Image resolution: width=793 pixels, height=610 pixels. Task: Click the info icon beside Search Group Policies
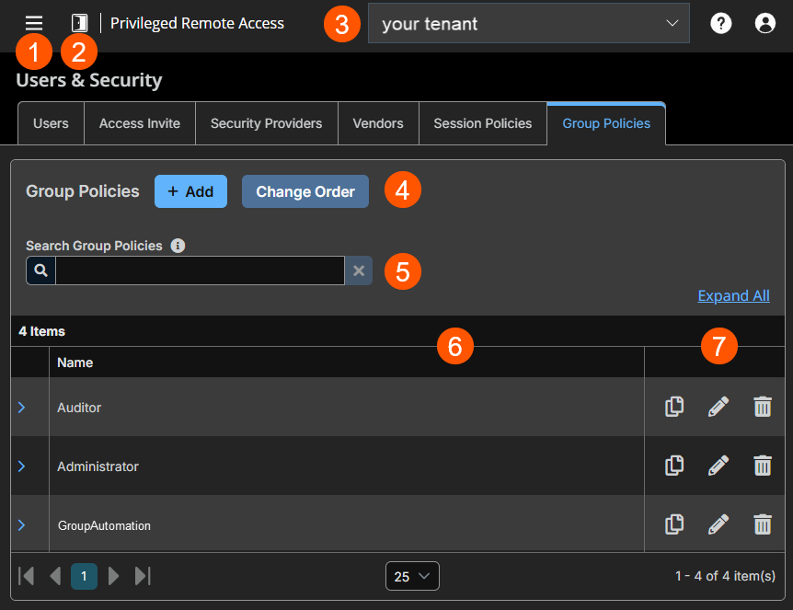coord(178,245)
